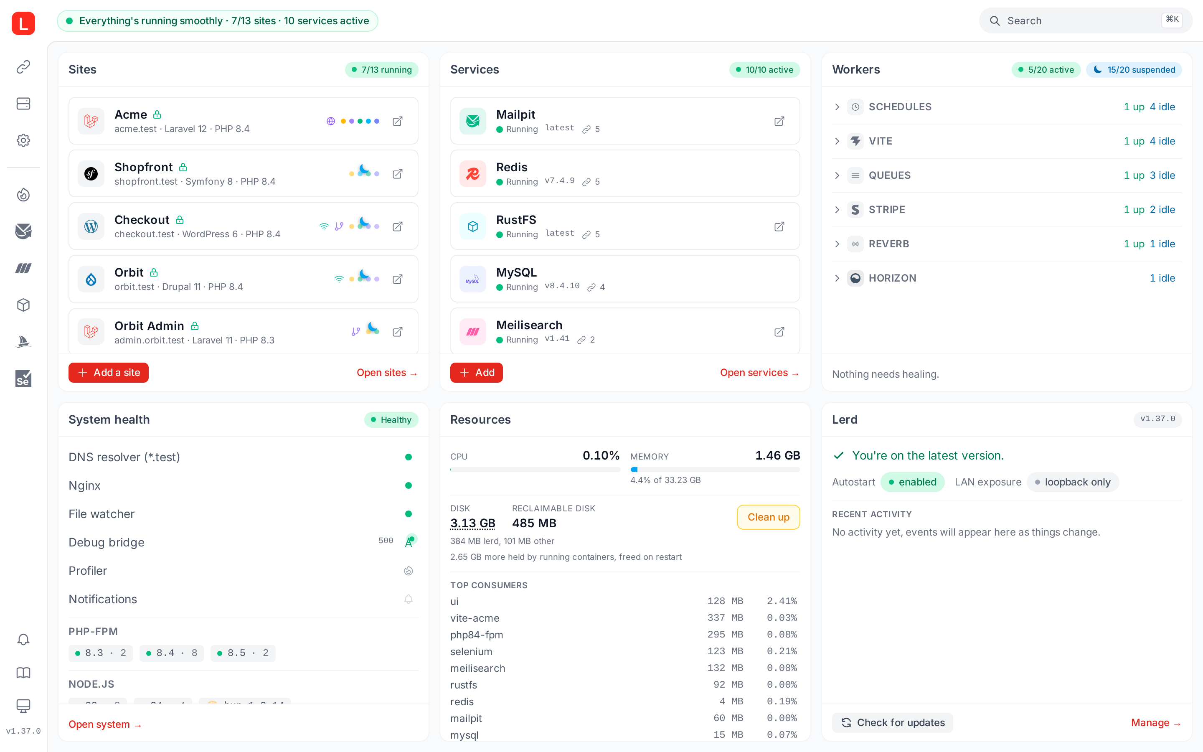Toggle the Autostart enabled pill
The width and height of the screenshot is (1203, 752).
(x=912, y=482)
